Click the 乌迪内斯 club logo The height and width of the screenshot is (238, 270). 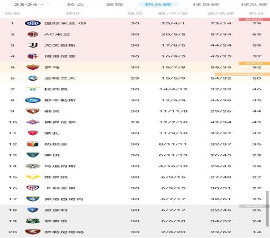coord(32,166)
